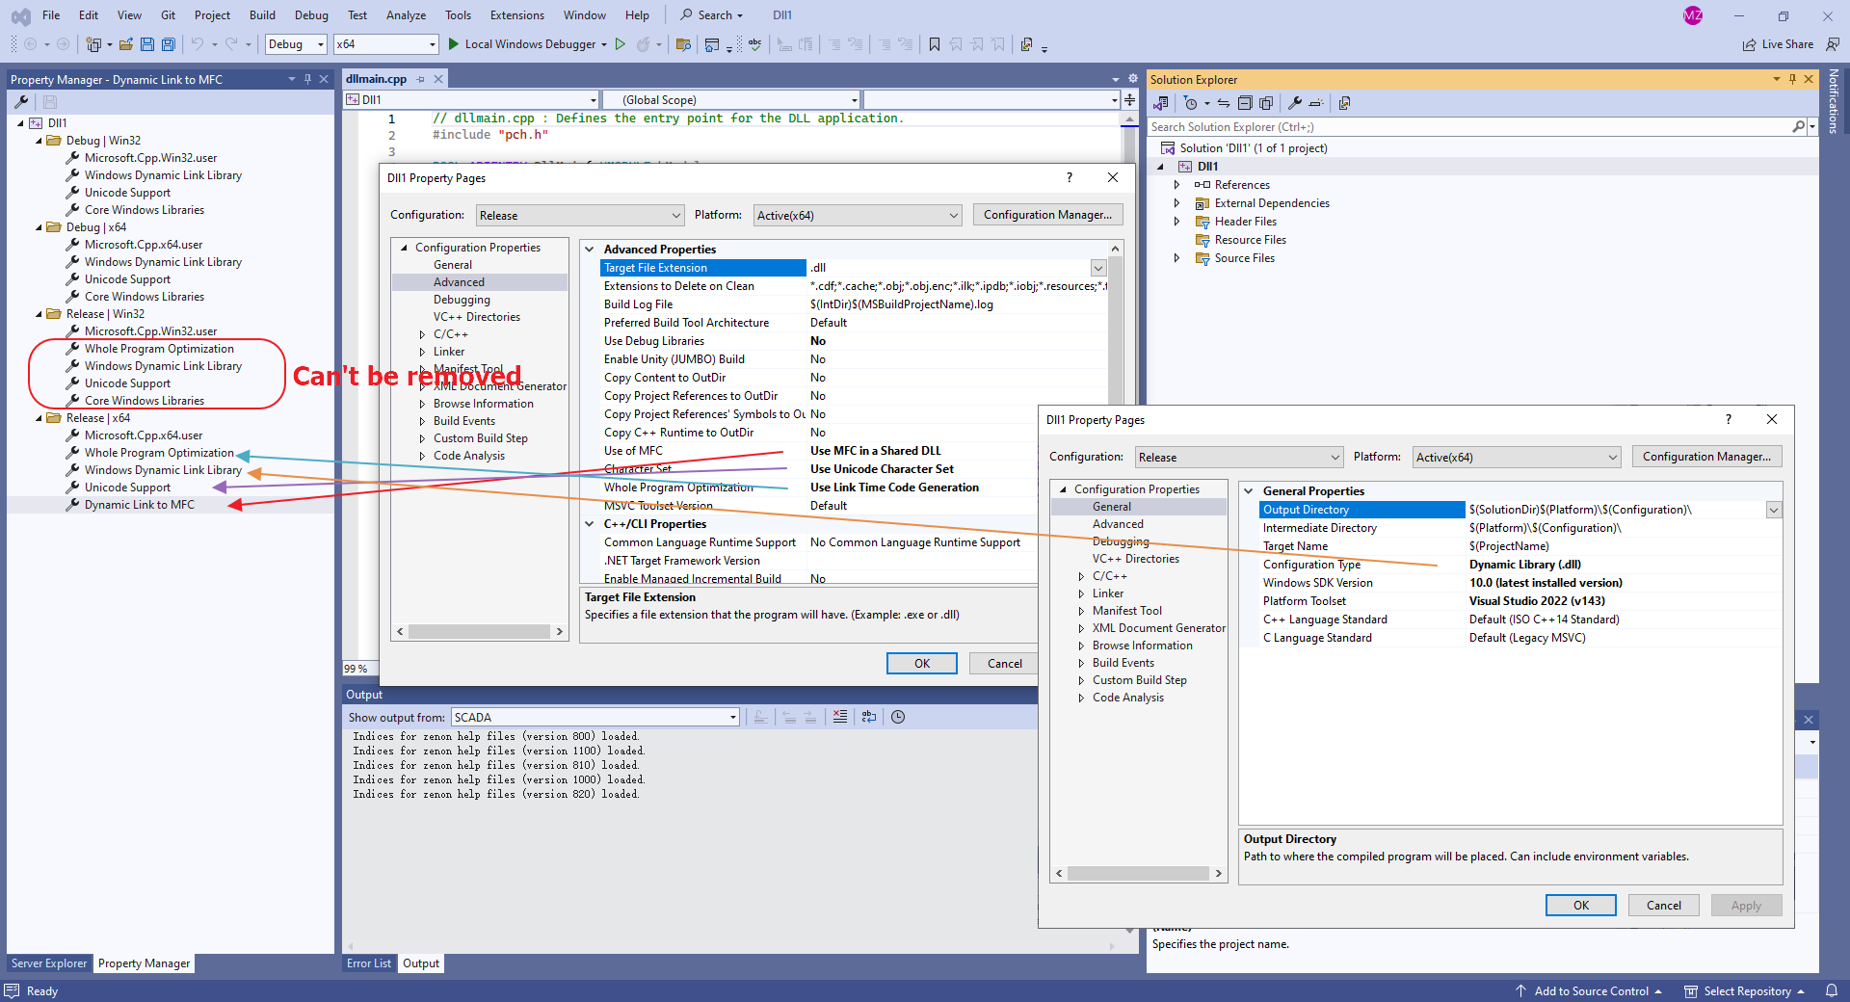Click the user account avatar icon
This screenshot has height=1002, width=1850.
point(1693,15)
